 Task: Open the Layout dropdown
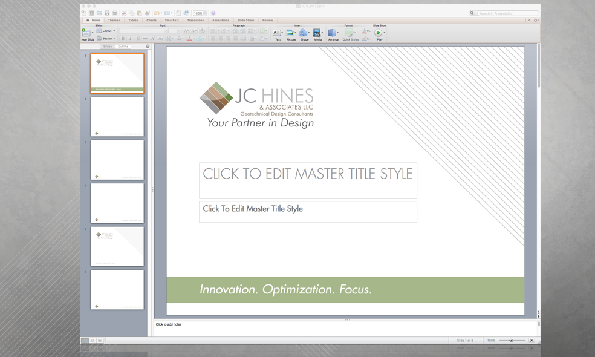(105, 31)
